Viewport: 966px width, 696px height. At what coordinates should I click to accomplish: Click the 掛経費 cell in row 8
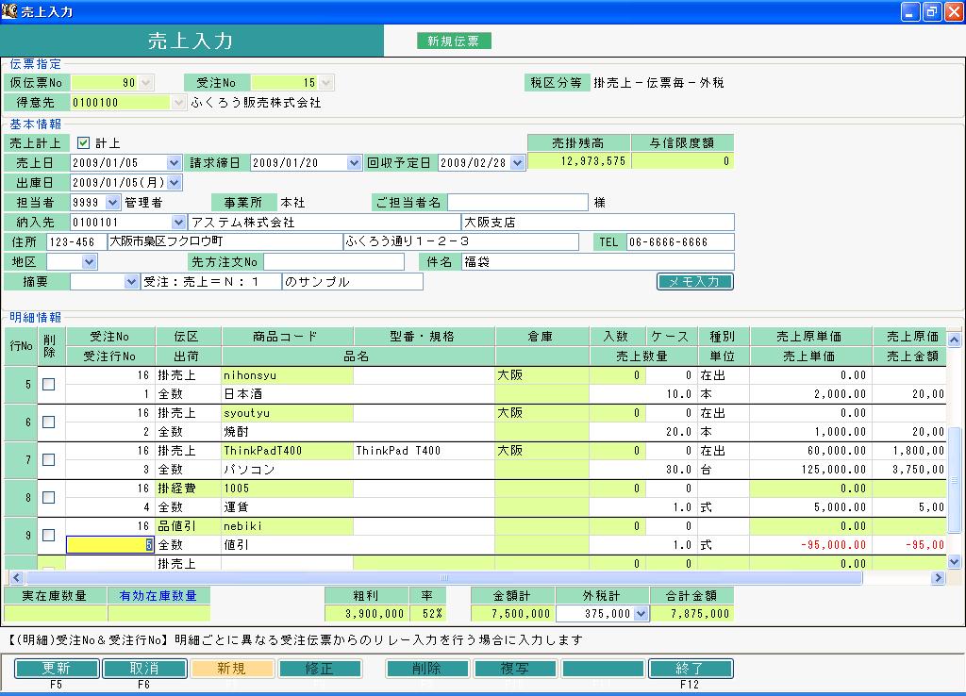[x=189, y=489]
